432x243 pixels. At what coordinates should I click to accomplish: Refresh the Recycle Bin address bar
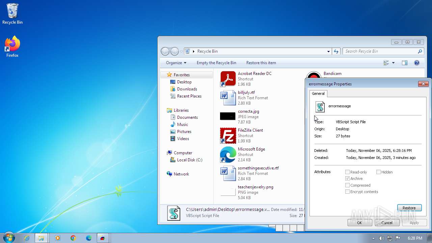[336, 51]
